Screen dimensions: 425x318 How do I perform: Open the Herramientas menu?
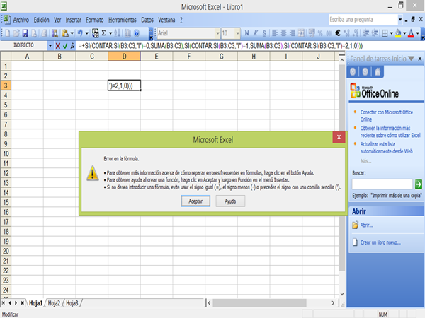point(123,20)
